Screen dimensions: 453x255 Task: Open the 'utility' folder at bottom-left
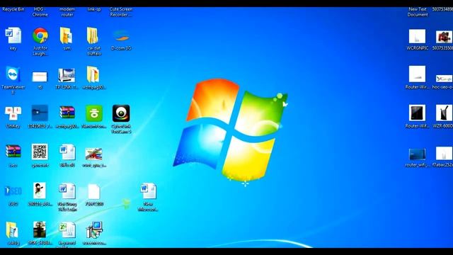(12, 230)
